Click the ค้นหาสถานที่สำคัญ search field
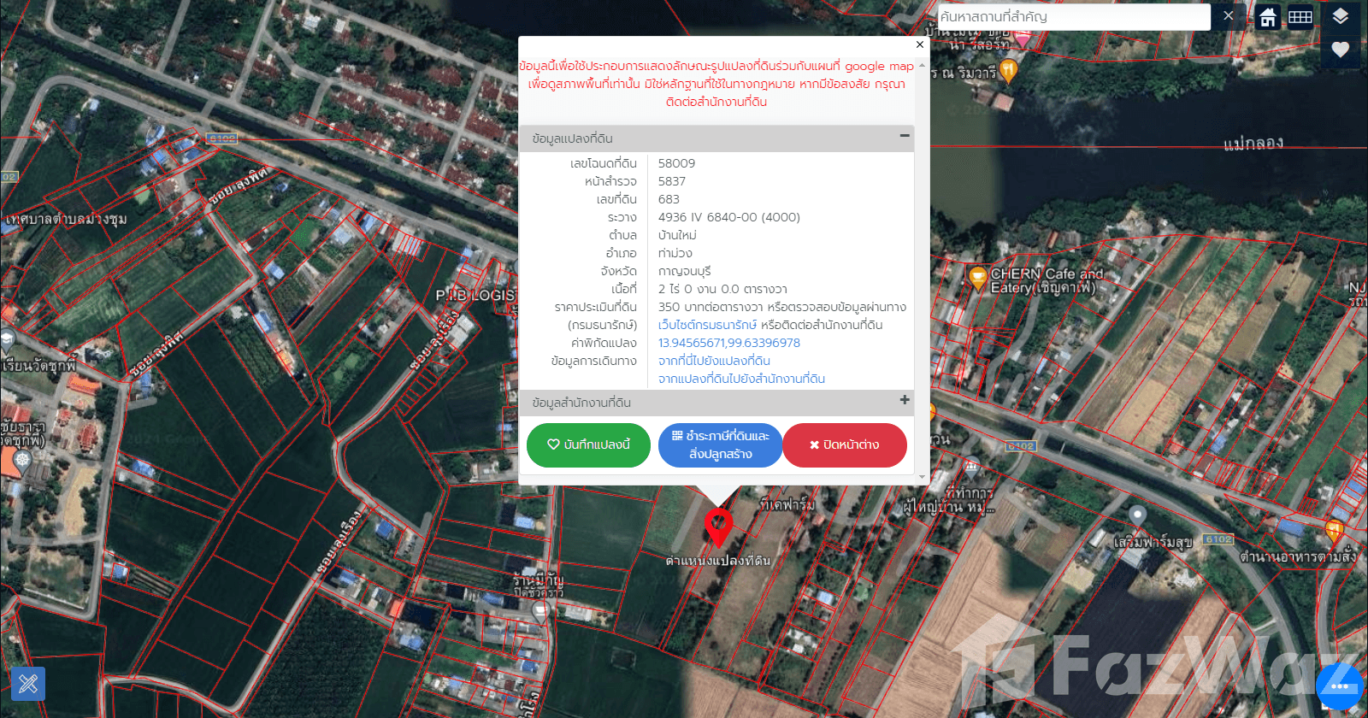The height and width of the screenshot is (718, 1368). [1073, 17]
